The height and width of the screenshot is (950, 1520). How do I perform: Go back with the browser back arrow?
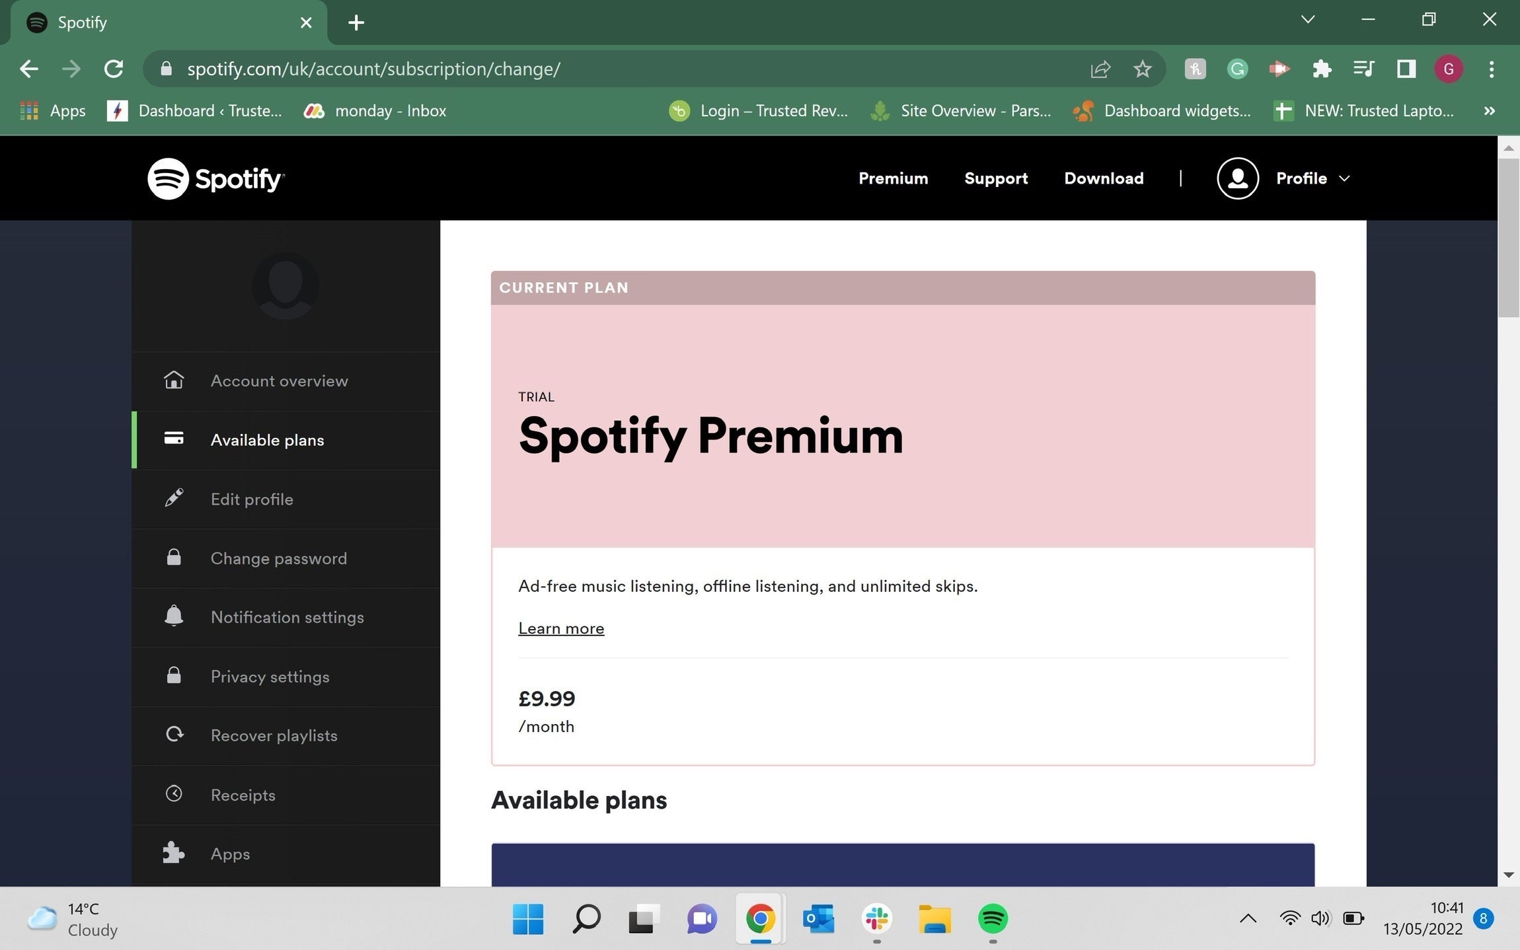[x=28, y=69]
